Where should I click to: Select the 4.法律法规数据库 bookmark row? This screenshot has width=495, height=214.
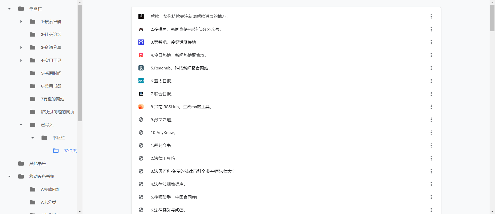286,184
